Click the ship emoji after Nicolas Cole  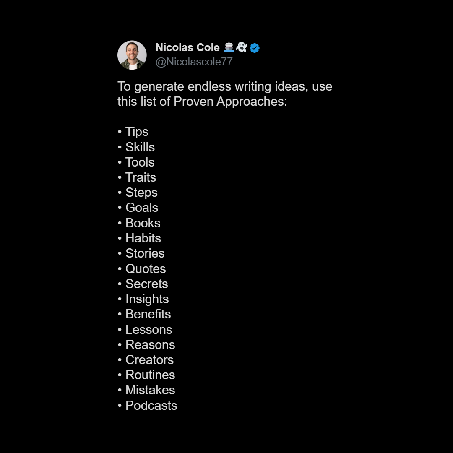click(229, 47)
